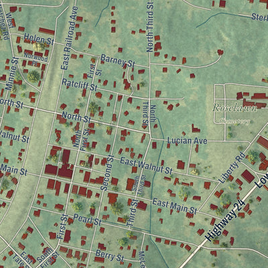Select the Roselawn cemetery name

235,108
